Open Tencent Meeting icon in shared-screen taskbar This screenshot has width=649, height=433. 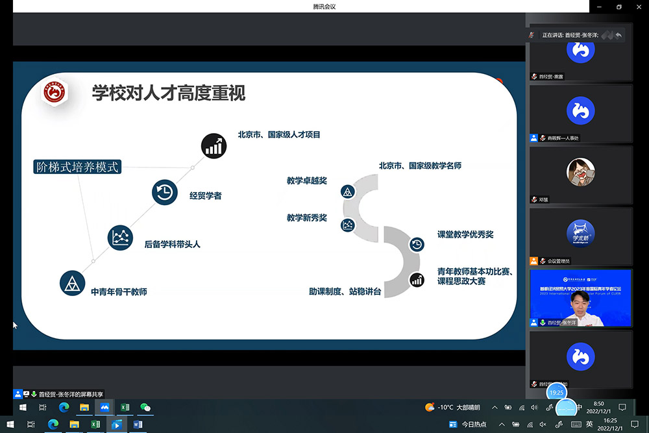click(x=104, y=407)
